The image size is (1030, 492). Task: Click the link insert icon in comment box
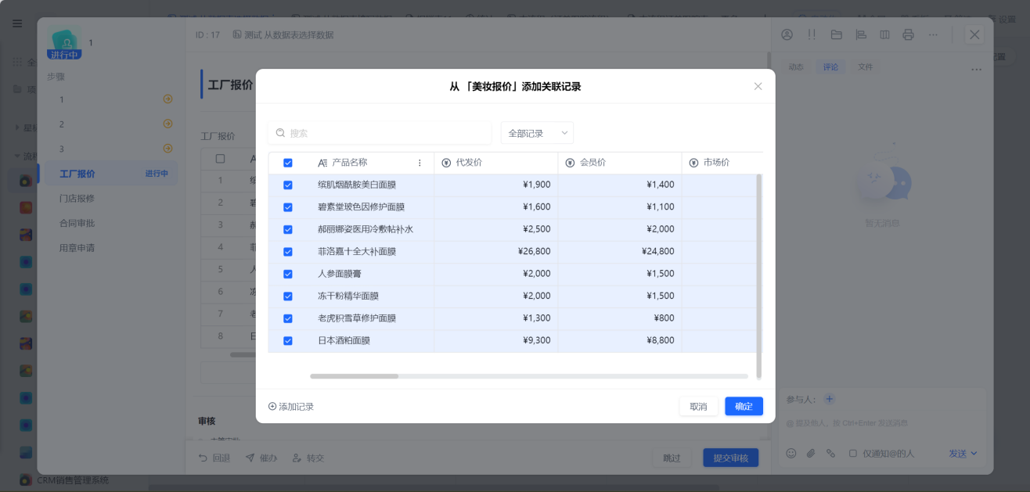pyautogui.click(x=831, y=453)
